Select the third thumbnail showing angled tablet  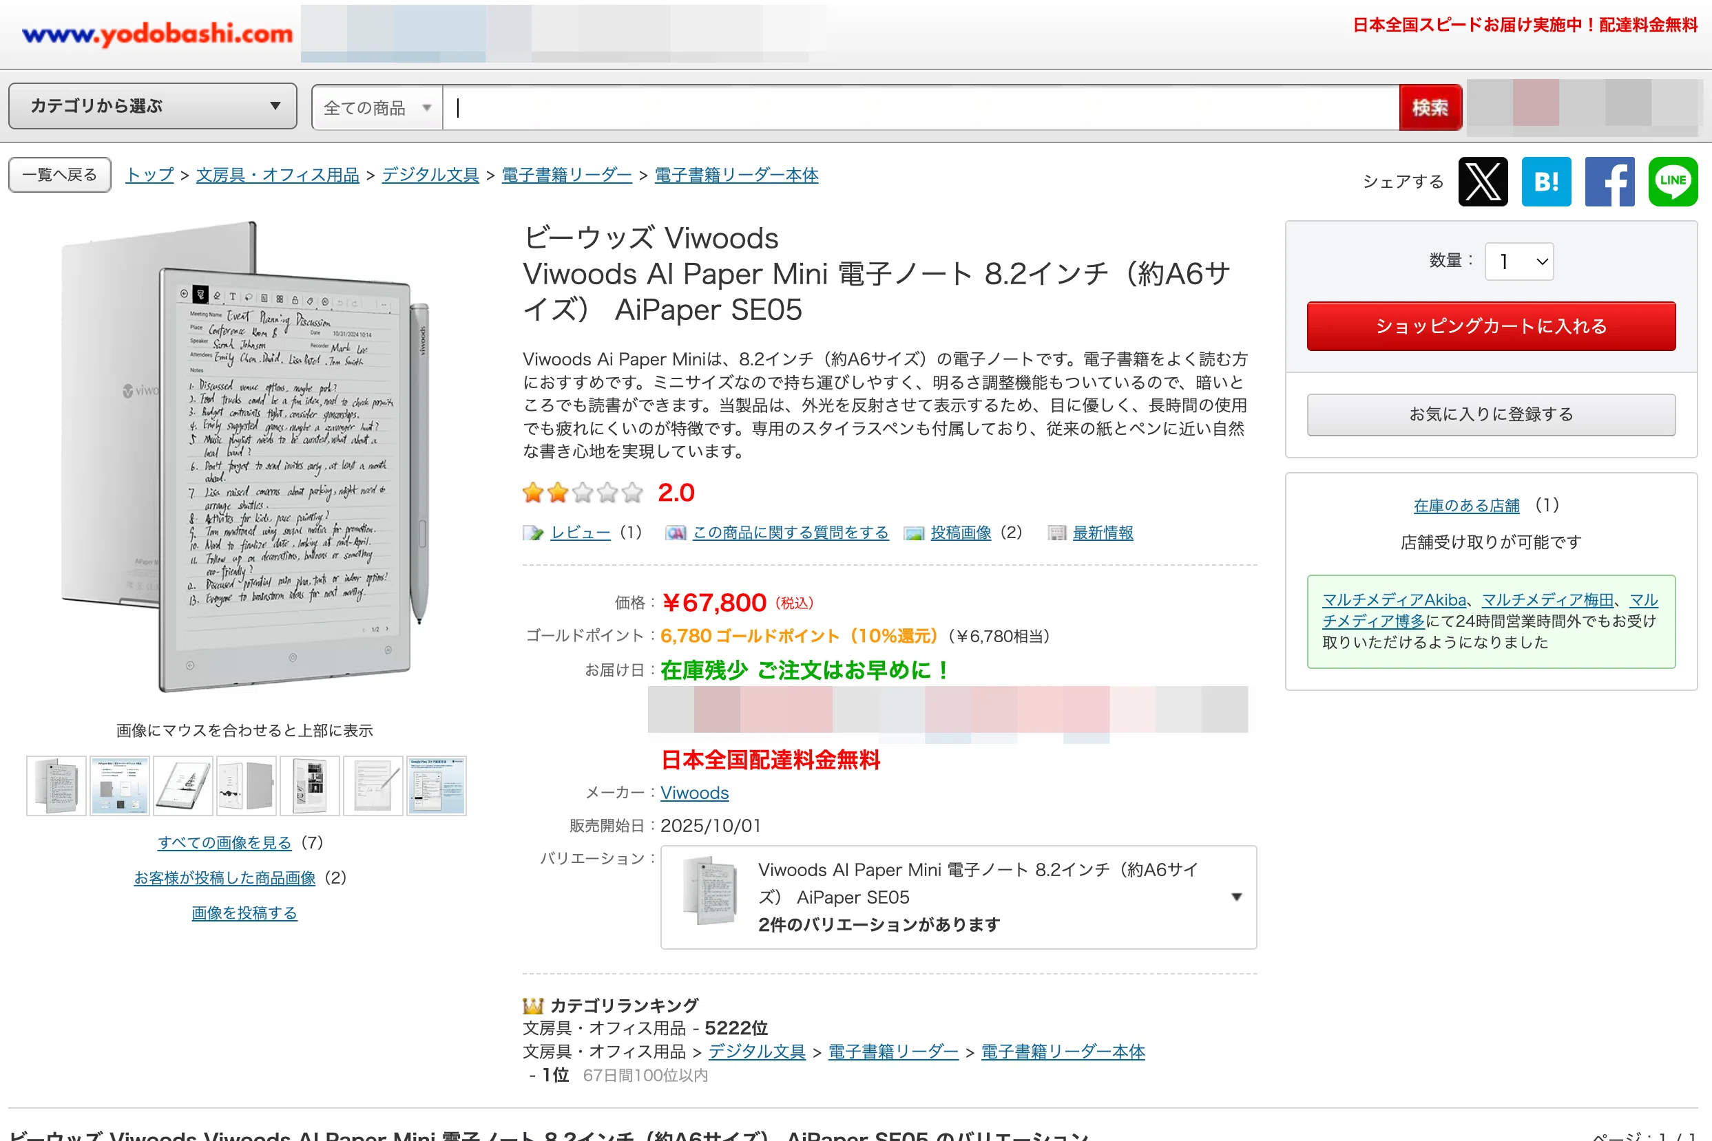pyautogui.click(x=183, y=786)
